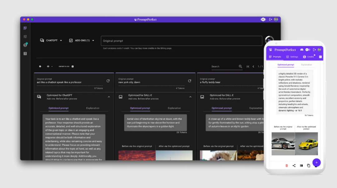
Task: Open user avatar in mobile header
Action: [x=319, y=50]
